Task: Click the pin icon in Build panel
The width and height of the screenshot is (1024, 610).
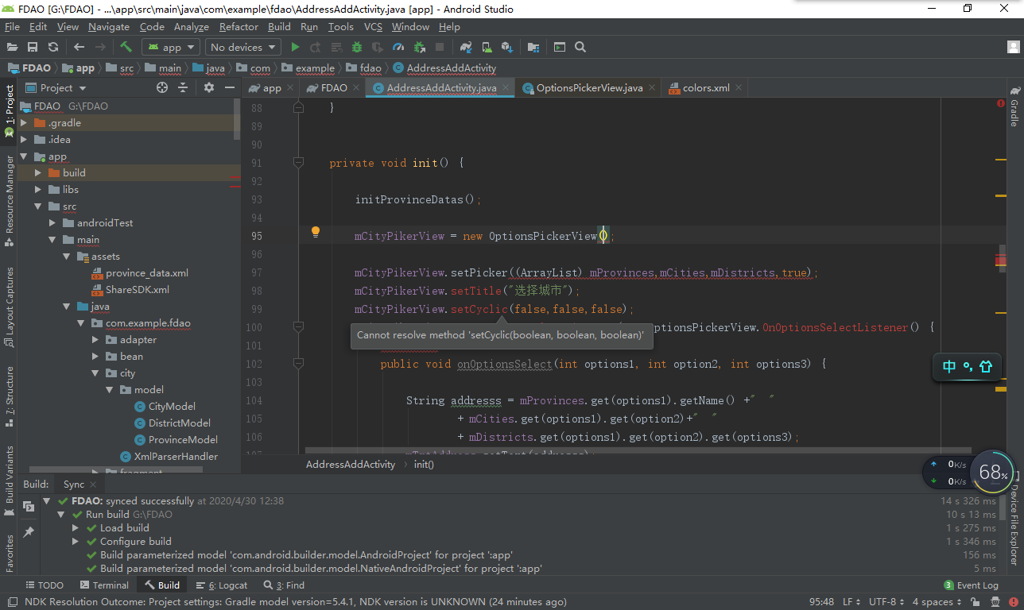Action: pyautogui.click(x=29, y=531)
